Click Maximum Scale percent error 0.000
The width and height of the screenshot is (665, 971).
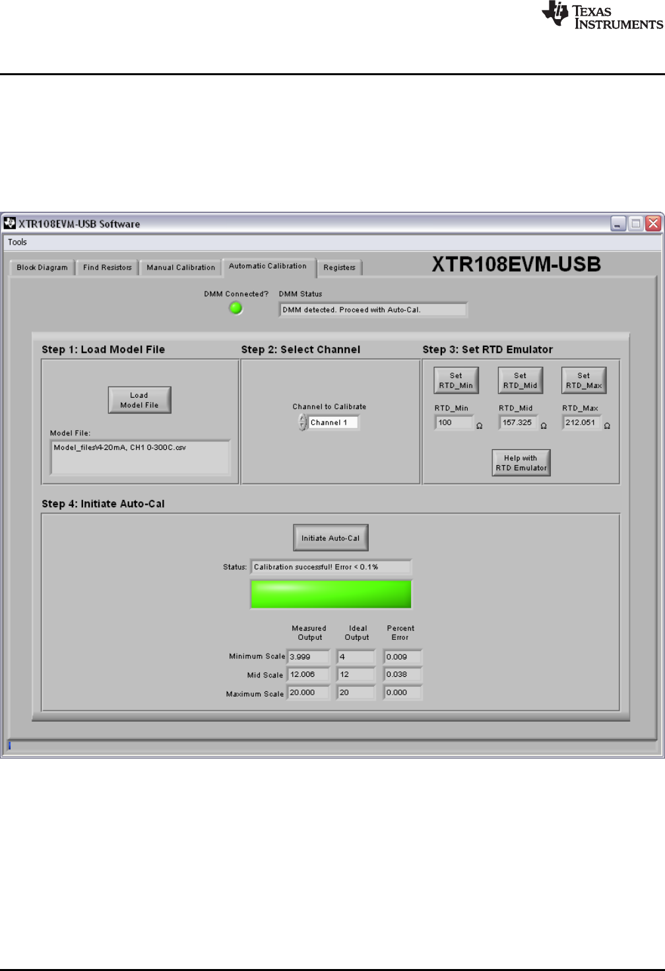click(x=402, y=692)
